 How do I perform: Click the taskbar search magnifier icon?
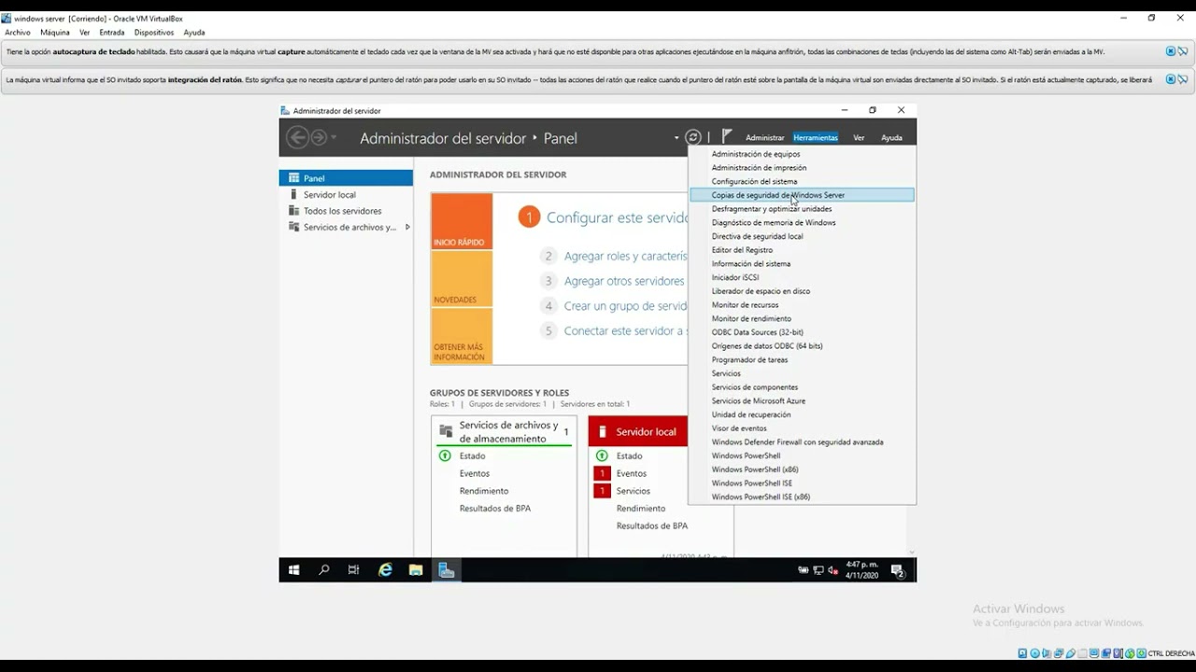(x=324, y=570)
